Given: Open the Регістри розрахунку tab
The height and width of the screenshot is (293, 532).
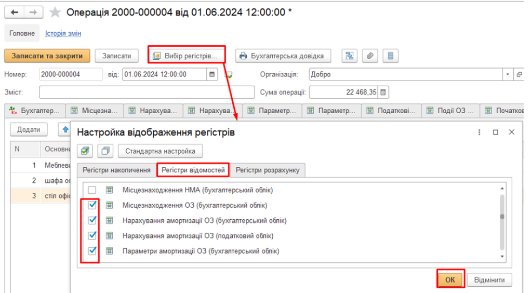Looking at the screenshot, I should (268, 170).
